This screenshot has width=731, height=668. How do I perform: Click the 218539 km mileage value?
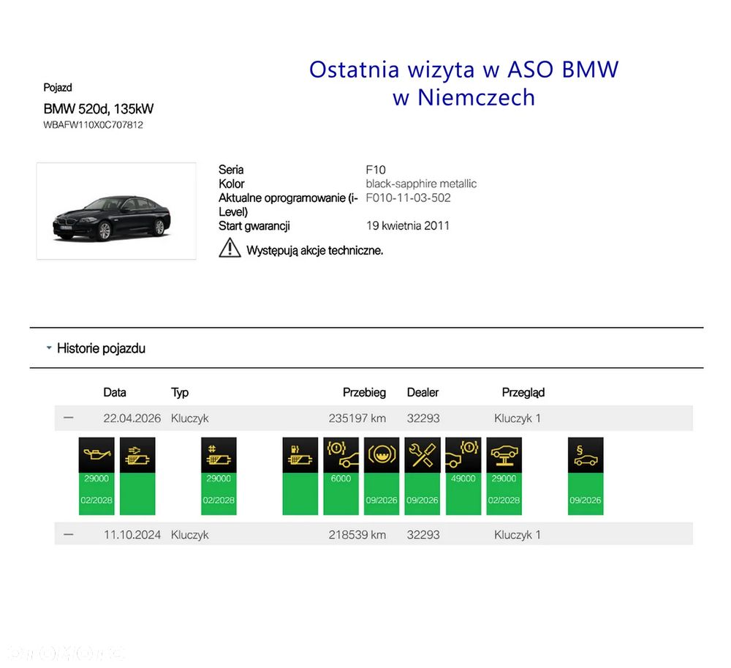click(357, 535)
